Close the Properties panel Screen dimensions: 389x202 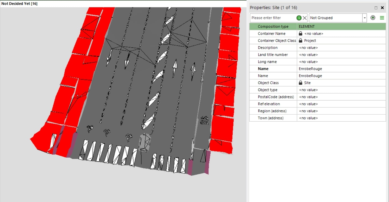(x=382, y=8)
